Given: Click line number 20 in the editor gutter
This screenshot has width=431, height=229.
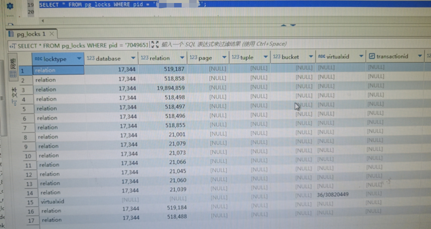Looking at the screenshot, I should 31,12.
